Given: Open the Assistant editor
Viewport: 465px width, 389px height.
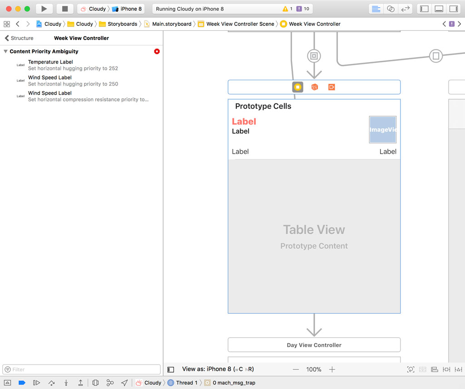Looking at the screenshot, I should click(391, 9).
